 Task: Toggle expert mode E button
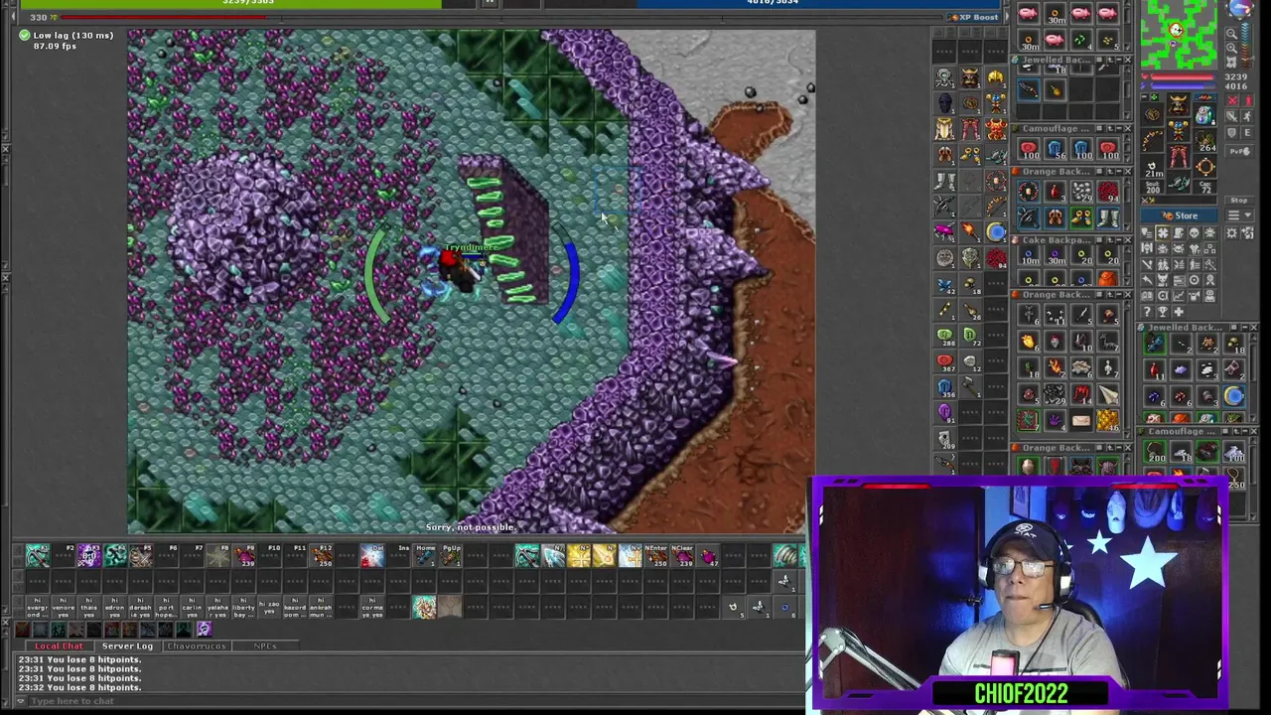[1248, 133]
